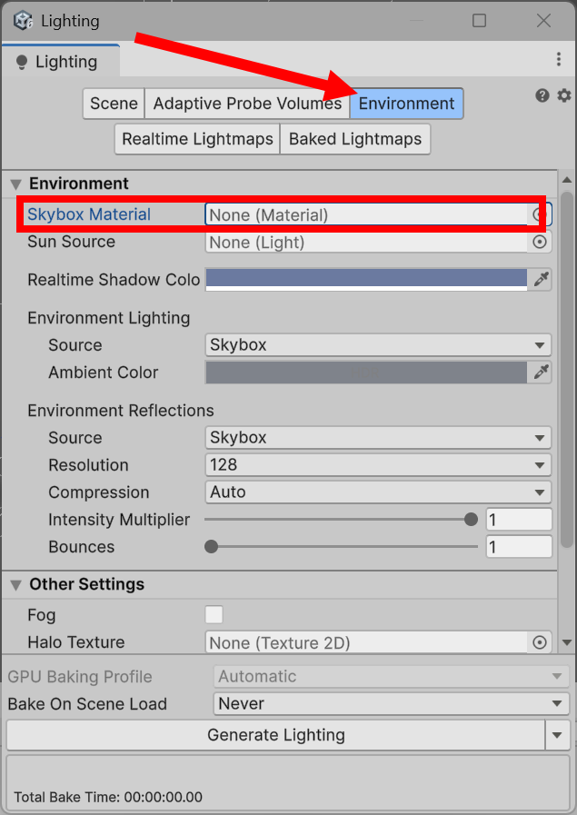The image size is (577, 815).
Task: Open Bake On Scene Load dropdown
Action: point(392,704)
